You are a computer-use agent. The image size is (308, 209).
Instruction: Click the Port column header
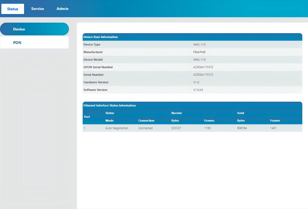87,117
